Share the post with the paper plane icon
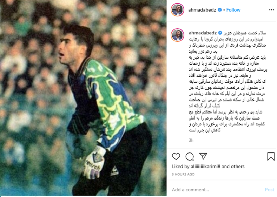Image resolution: width=277 pixels, height=197 pixels. [x=203, y=156]
